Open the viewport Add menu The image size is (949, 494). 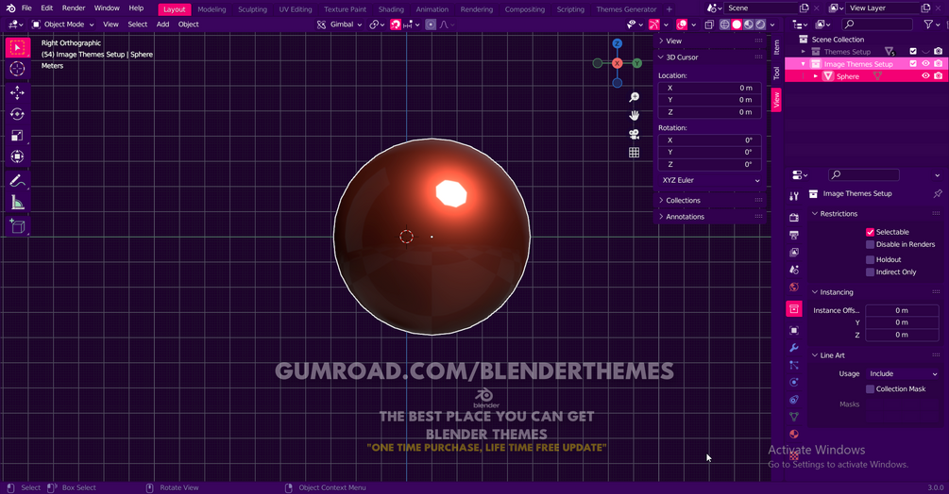click(x=162, y=25)
